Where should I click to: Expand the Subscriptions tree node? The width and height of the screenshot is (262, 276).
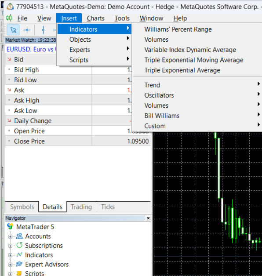pos(11,246)
